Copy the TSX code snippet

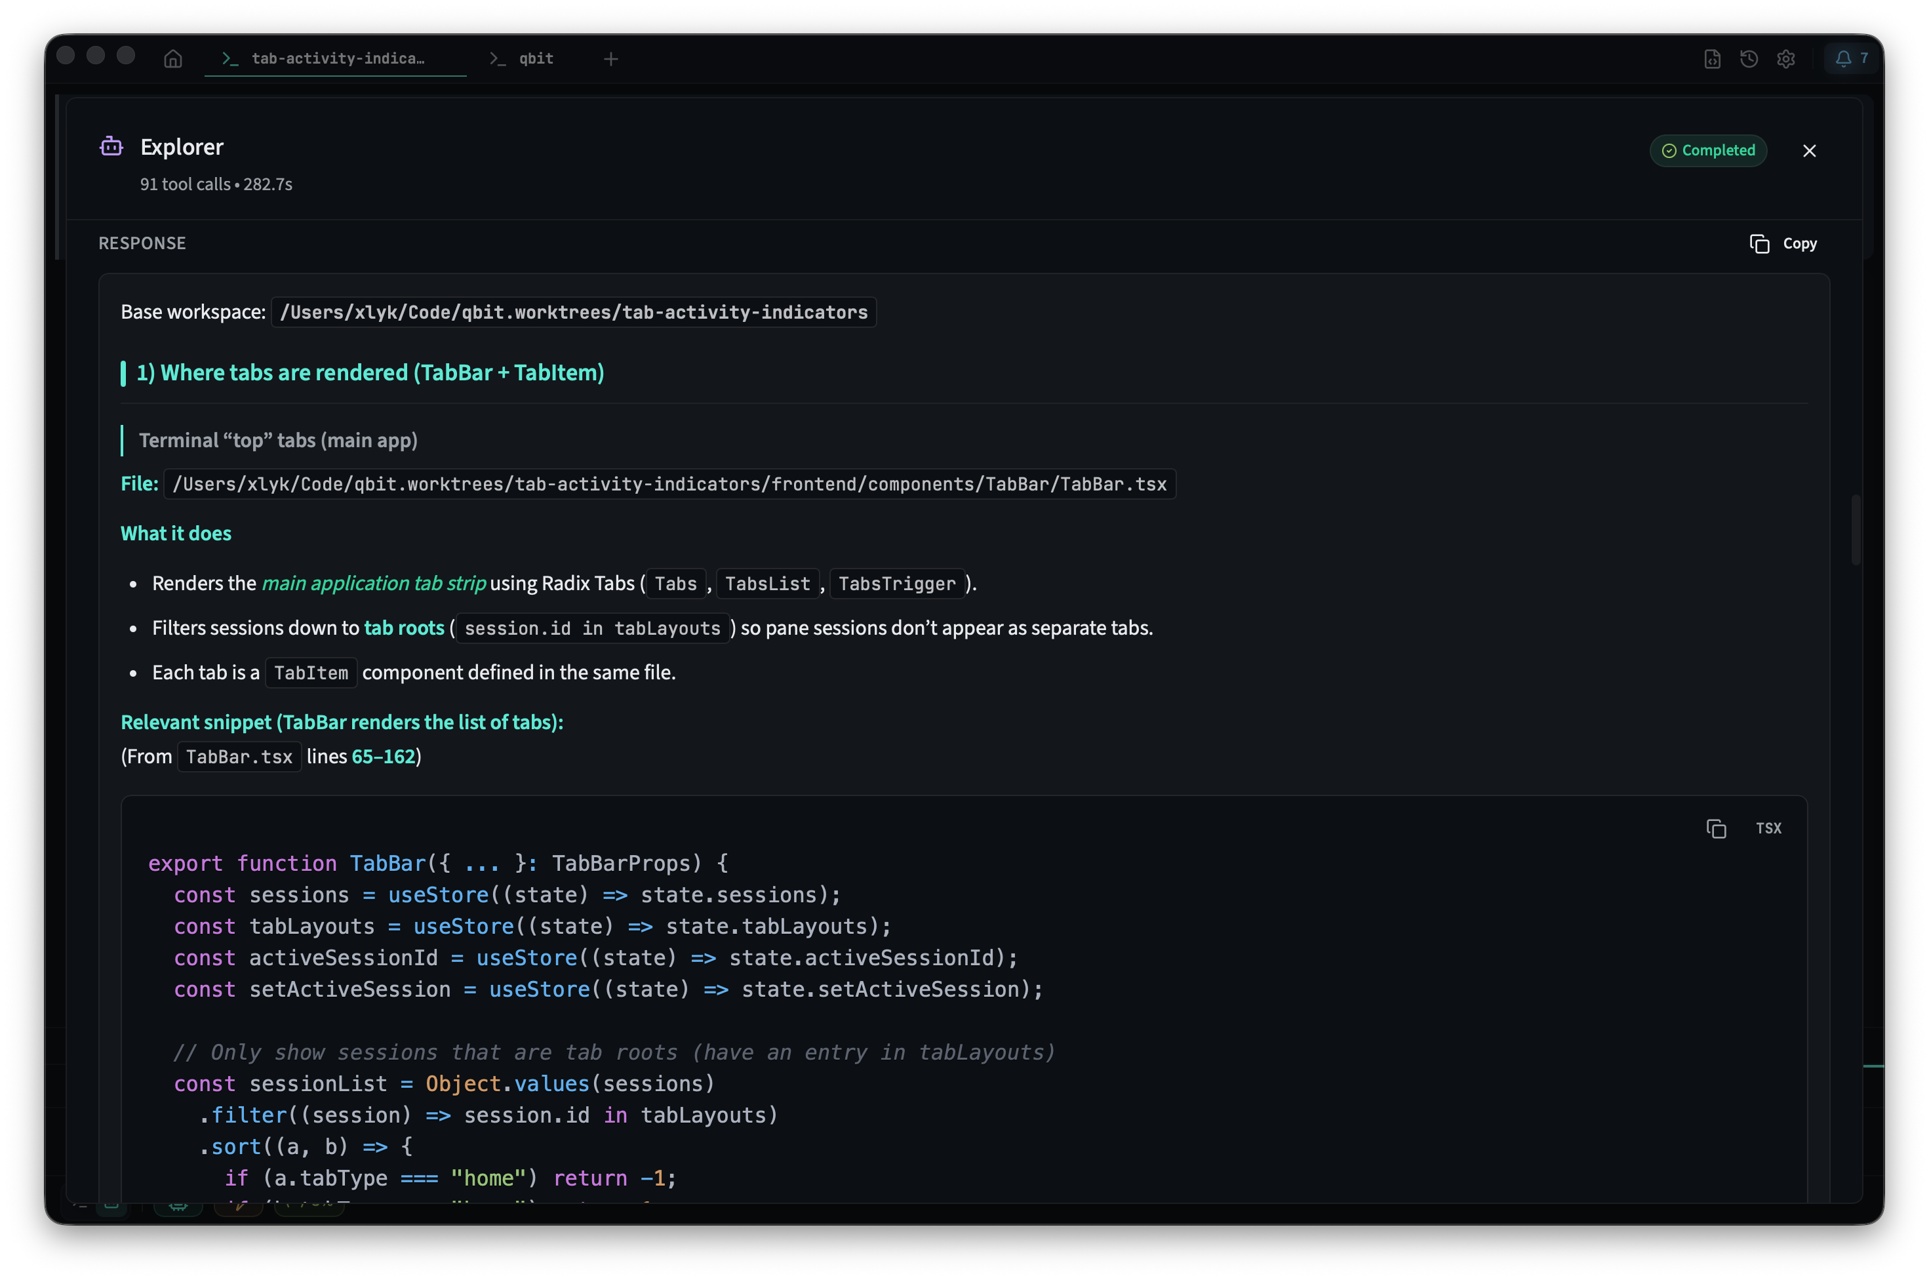tap(1716, 829)
